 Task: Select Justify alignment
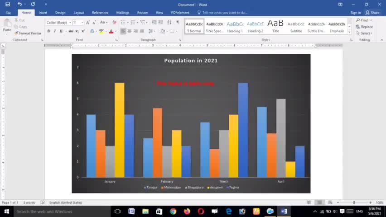pos(142,31)
